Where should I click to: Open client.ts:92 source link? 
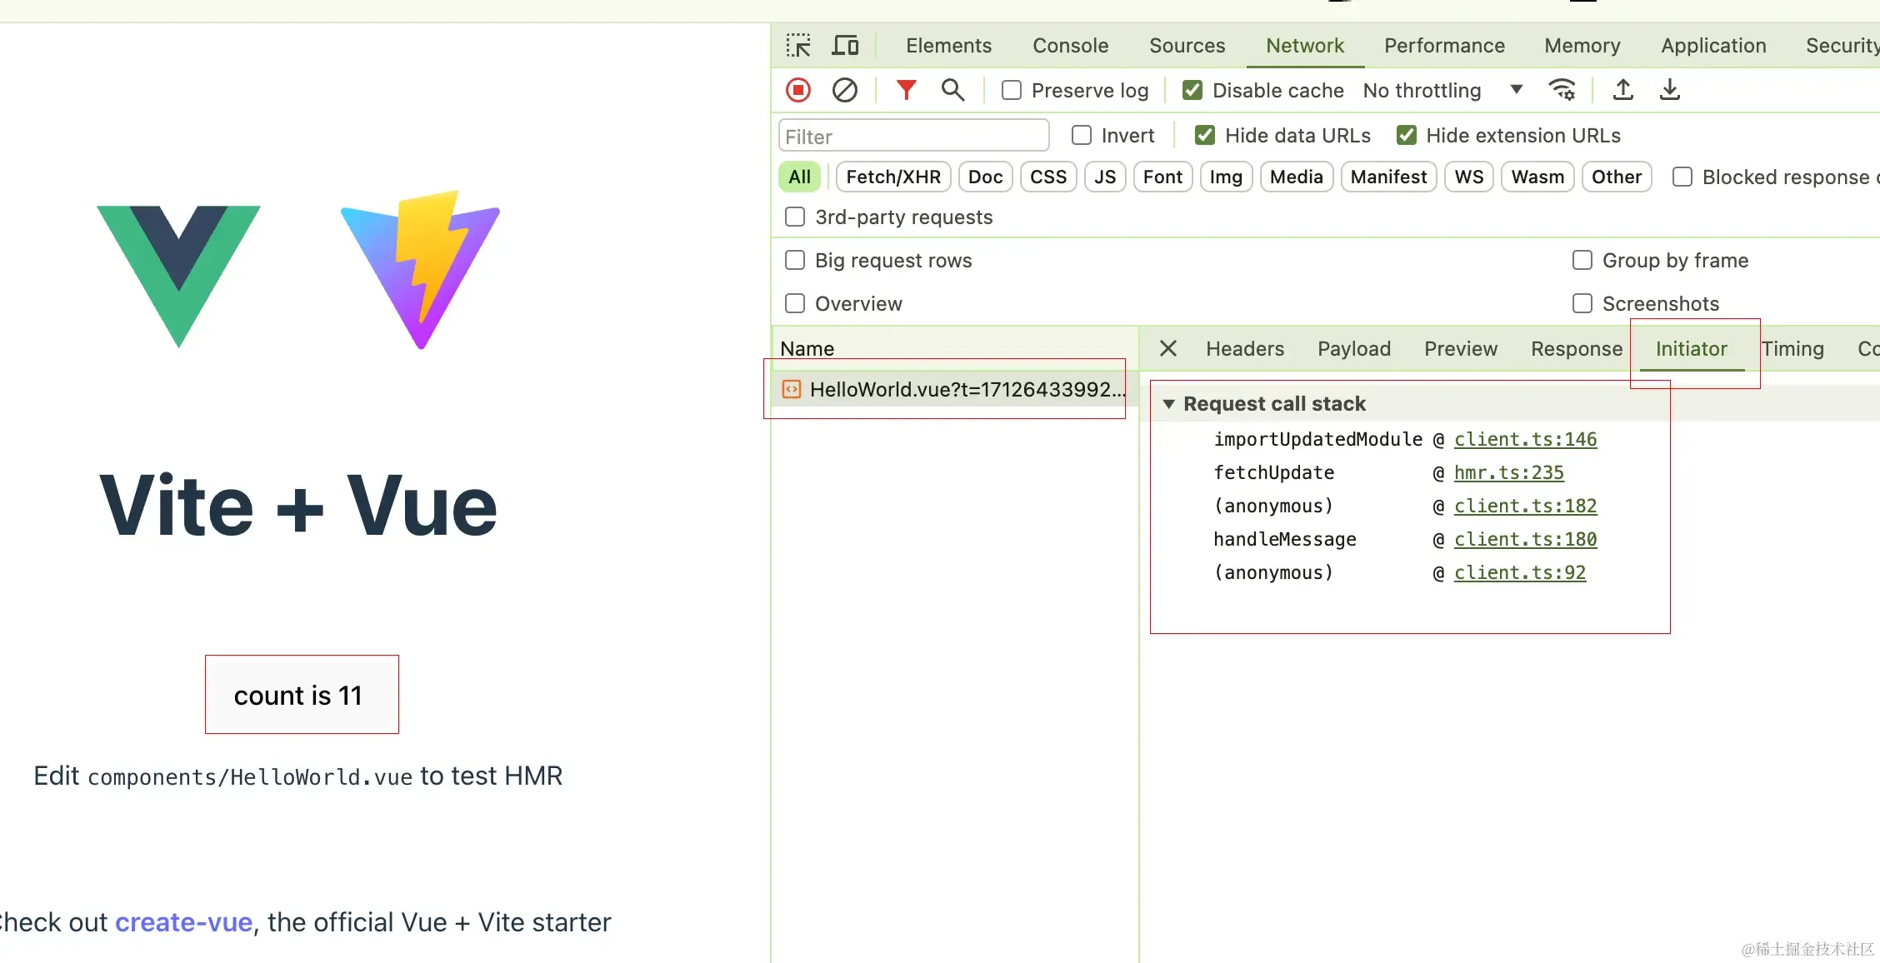(1520, 572)
